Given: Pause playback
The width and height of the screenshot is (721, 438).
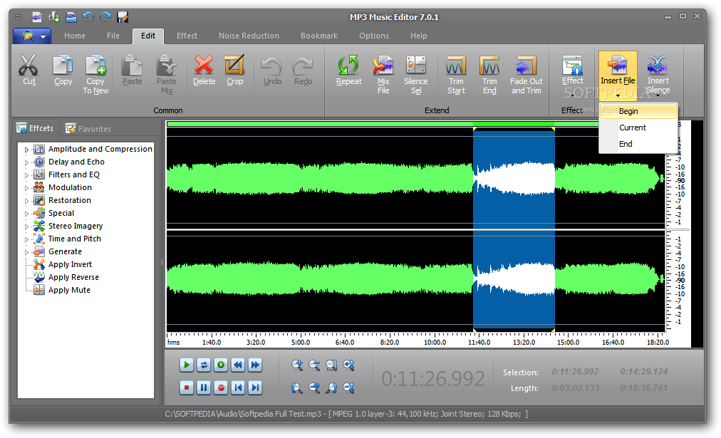Looking at the screenshot, I should coord(204,387).
